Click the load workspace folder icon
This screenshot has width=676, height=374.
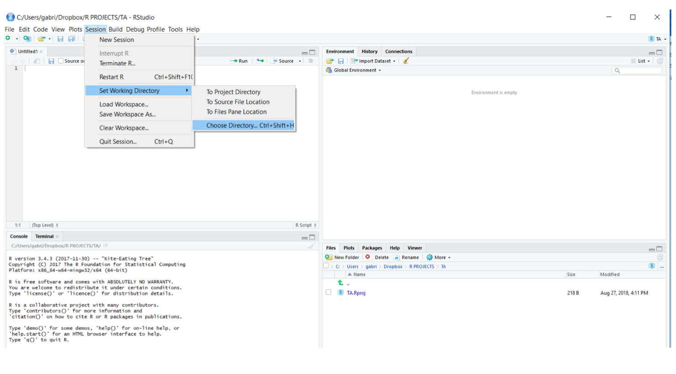[x=330, y=61]
